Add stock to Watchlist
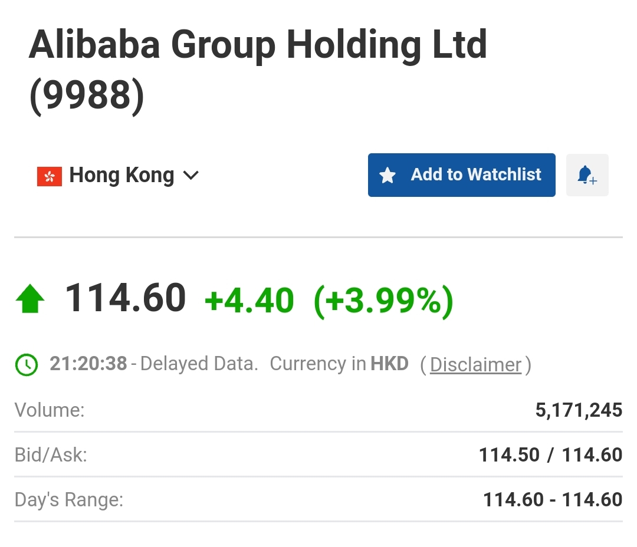637x547 pixels. pos(461,175)
